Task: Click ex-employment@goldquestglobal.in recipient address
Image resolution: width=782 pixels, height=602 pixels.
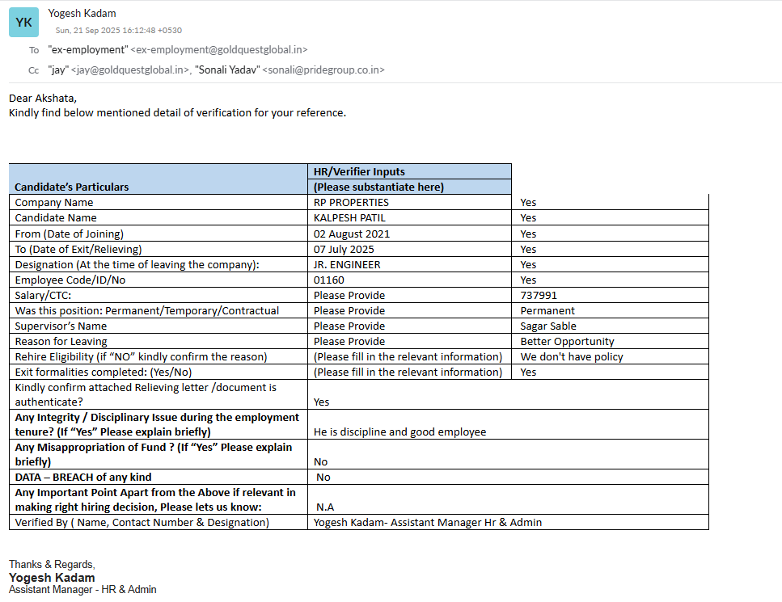Action: (219, 50)
